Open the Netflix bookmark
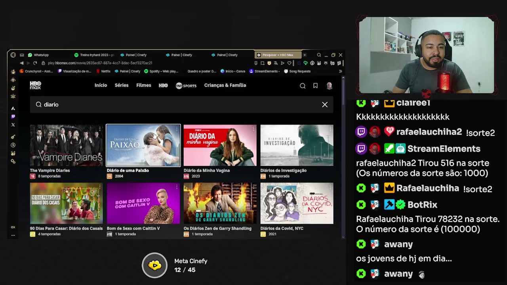Screen dimensions: 507x285 point(103,71)
